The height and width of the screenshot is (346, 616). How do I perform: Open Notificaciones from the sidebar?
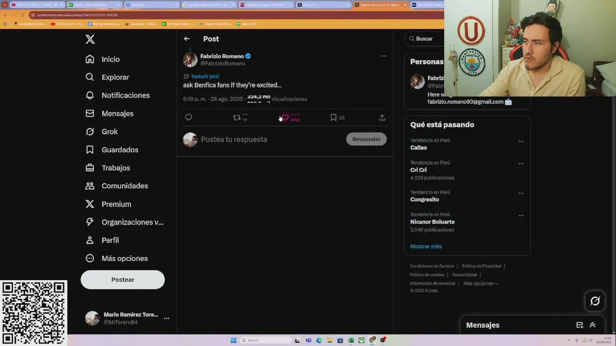coord(117,95)
